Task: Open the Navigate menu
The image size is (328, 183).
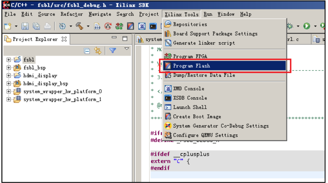Action: coord(100,14)
